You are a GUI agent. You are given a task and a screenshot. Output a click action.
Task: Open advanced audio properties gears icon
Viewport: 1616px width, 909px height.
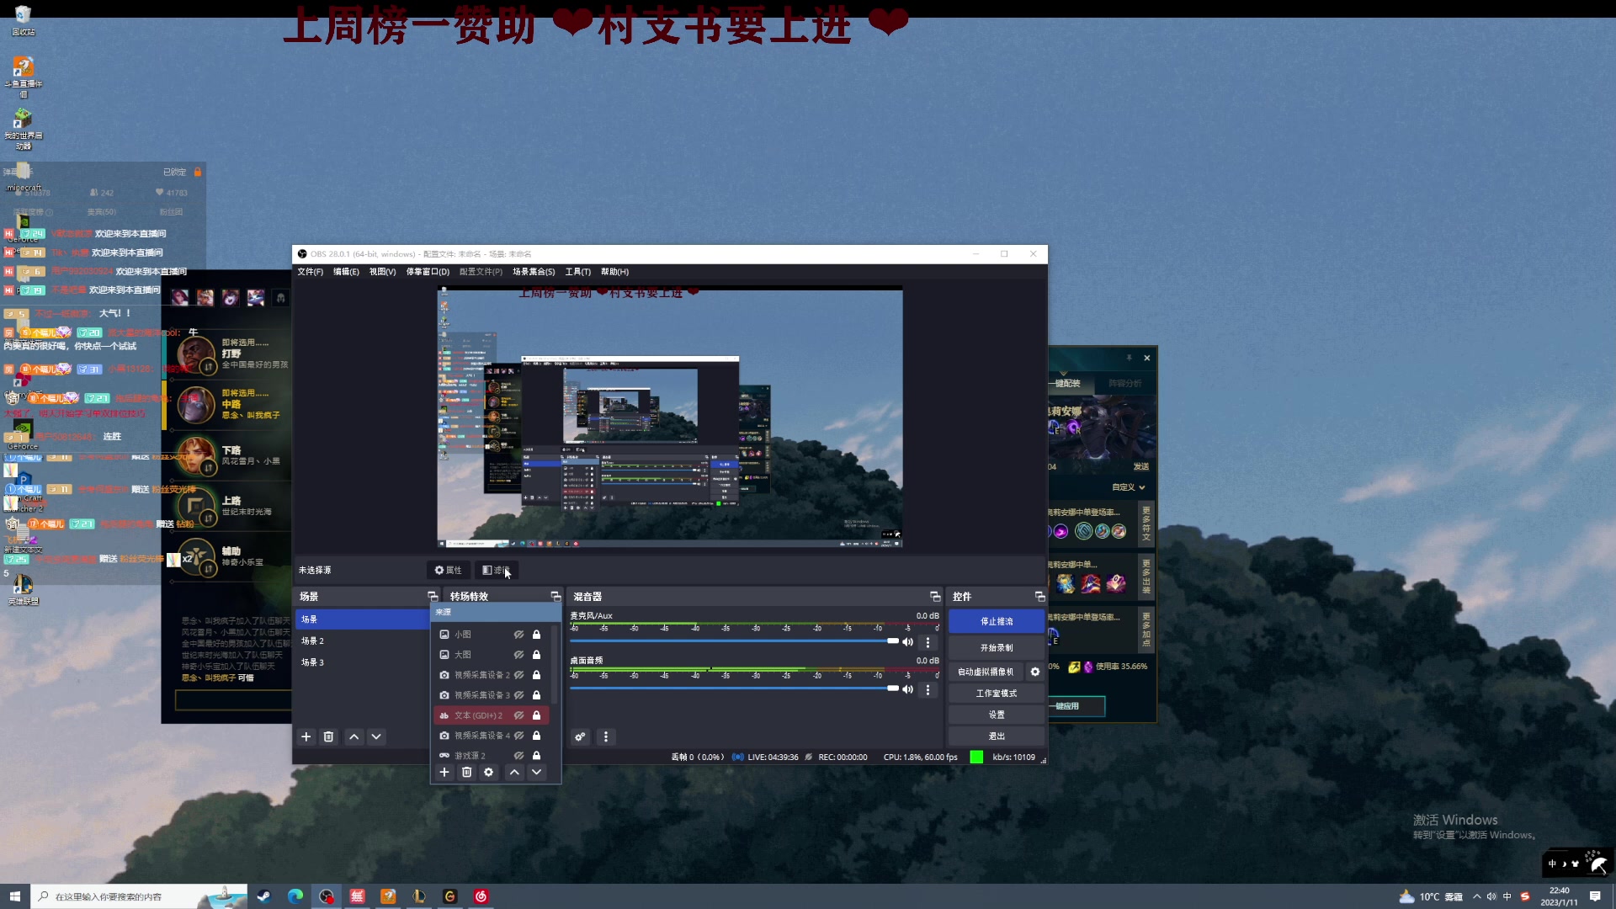click(x=580, y=736)
